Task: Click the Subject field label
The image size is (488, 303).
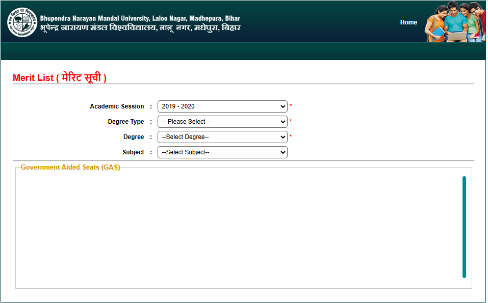Action: [133, 152]
